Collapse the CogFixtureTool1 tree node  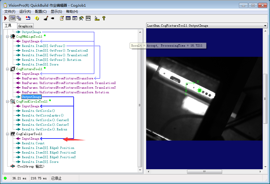7,69
